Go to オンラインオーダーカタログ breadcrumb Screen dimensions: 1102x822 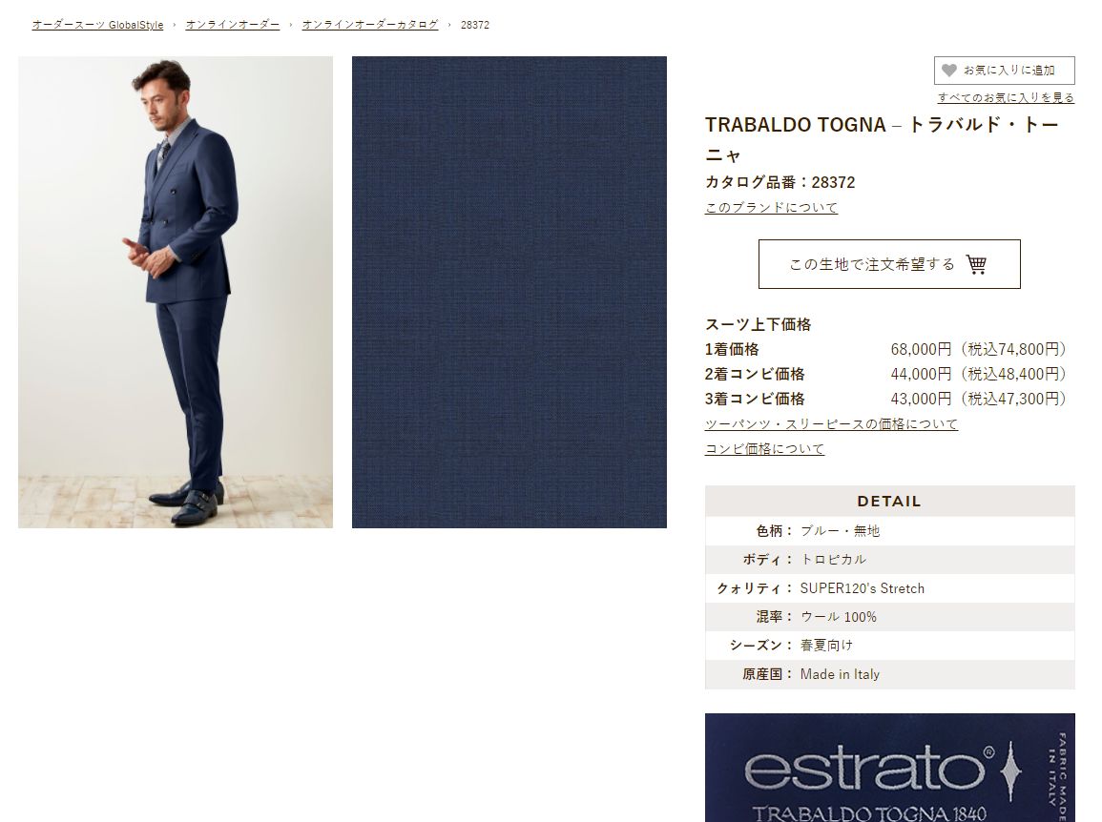[370, 25]
